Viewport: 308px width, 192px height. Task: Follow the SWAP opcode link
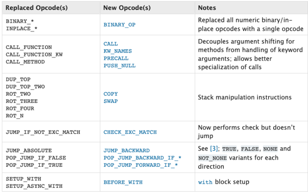tap(111, 101)
